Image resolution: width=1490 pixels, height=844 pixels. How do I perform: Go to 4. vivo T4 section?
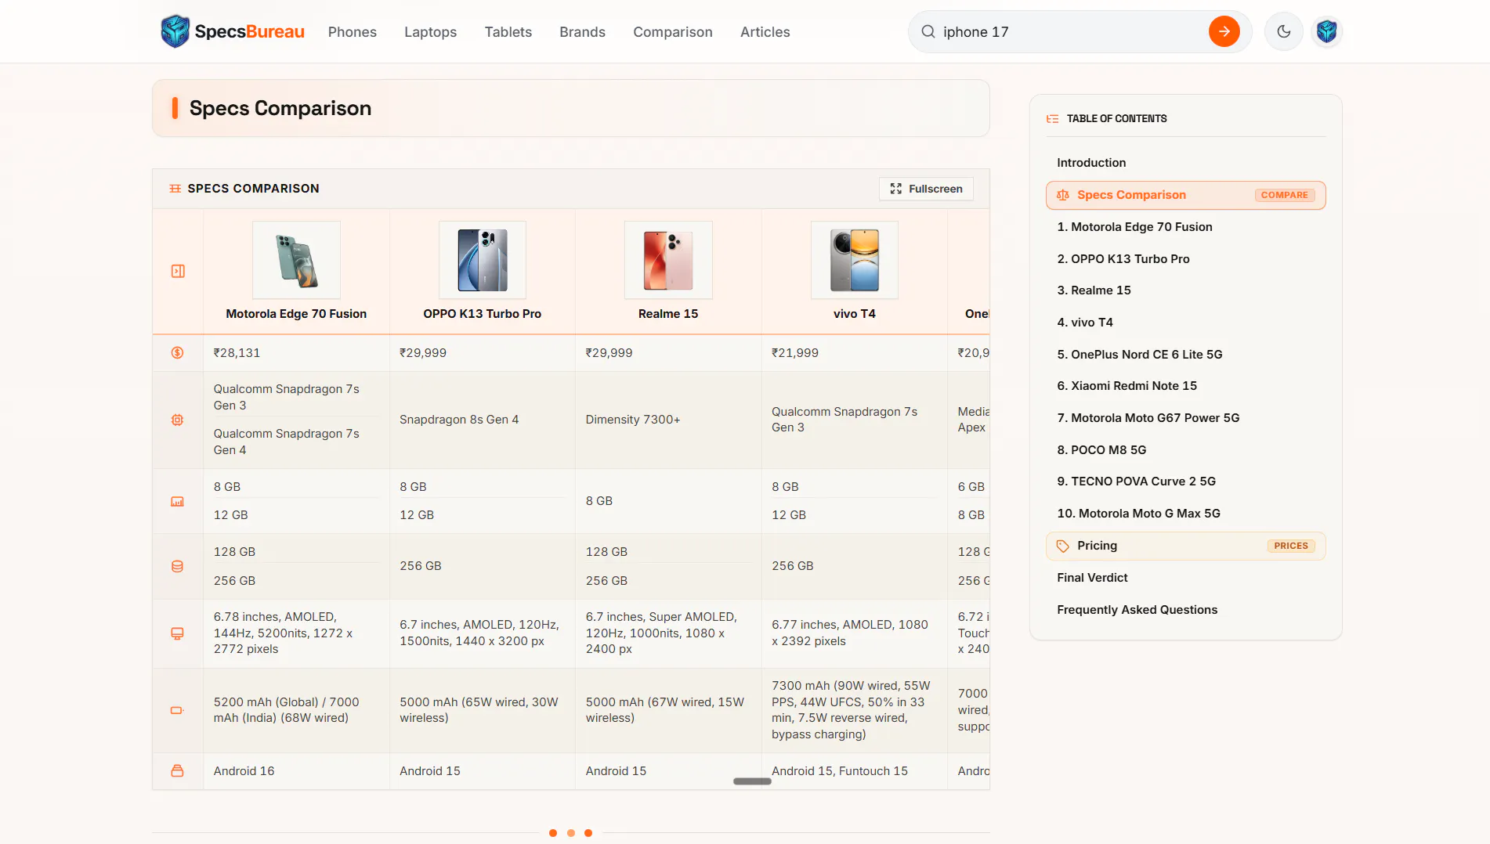coord(1085,323)
